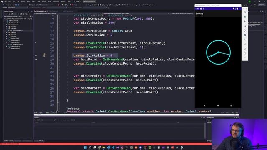
Task: Switch to the Watch 1 bottom tab
Action: (41, 141)
